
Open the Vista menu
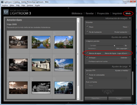pyautogui.click(x=23, y=5)
